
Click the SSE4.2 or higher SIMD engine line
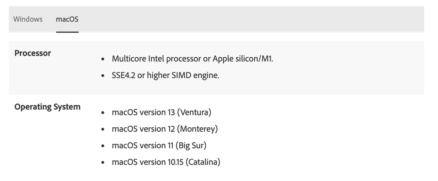165,76
